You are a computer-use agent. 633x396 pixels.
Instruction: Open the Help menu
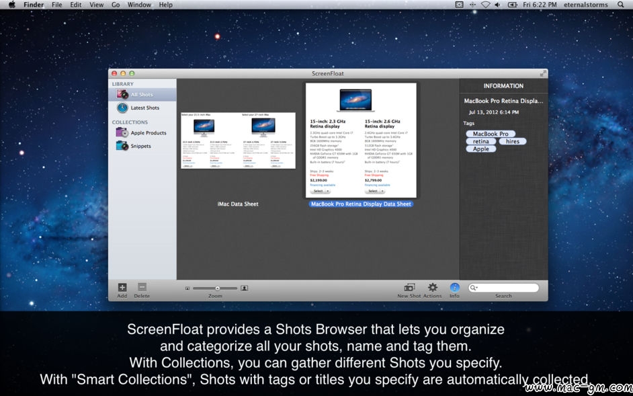(165, 5)
